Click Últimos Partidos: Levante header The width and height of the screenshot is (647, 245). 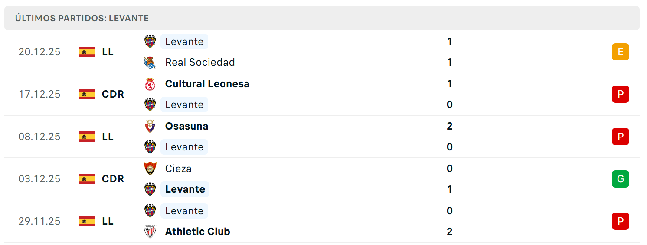[82, 18]
